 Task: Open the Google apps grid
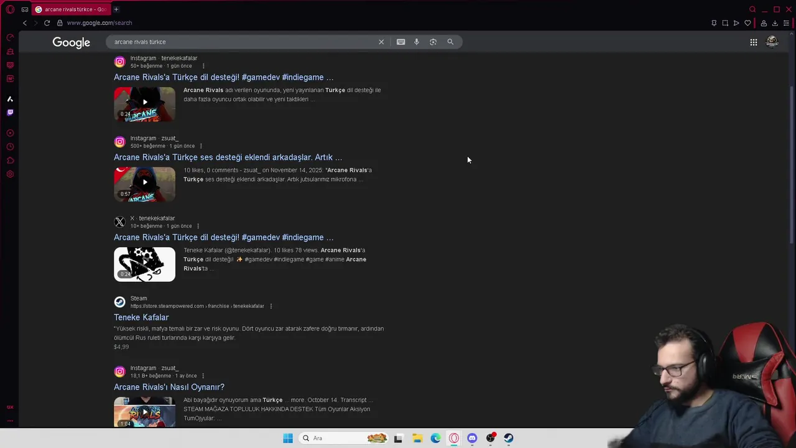coord(753,42)
